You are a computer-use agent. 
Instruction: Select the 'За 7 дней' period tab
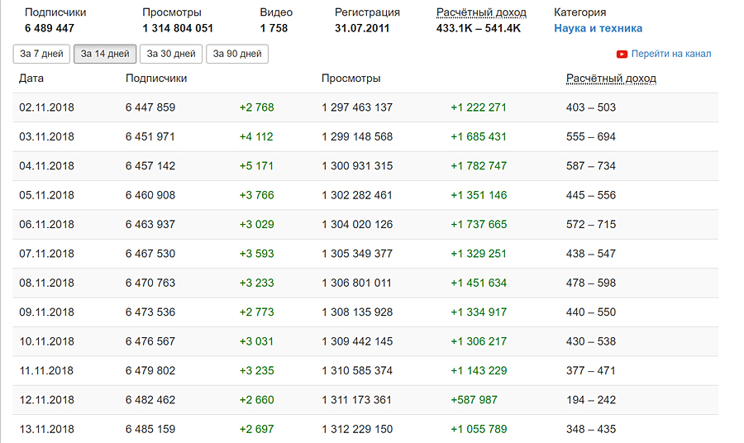point(41,55)
